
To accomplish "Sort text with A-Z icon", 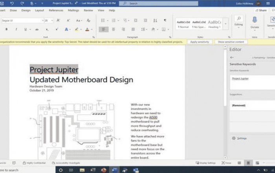I will 155,20.
